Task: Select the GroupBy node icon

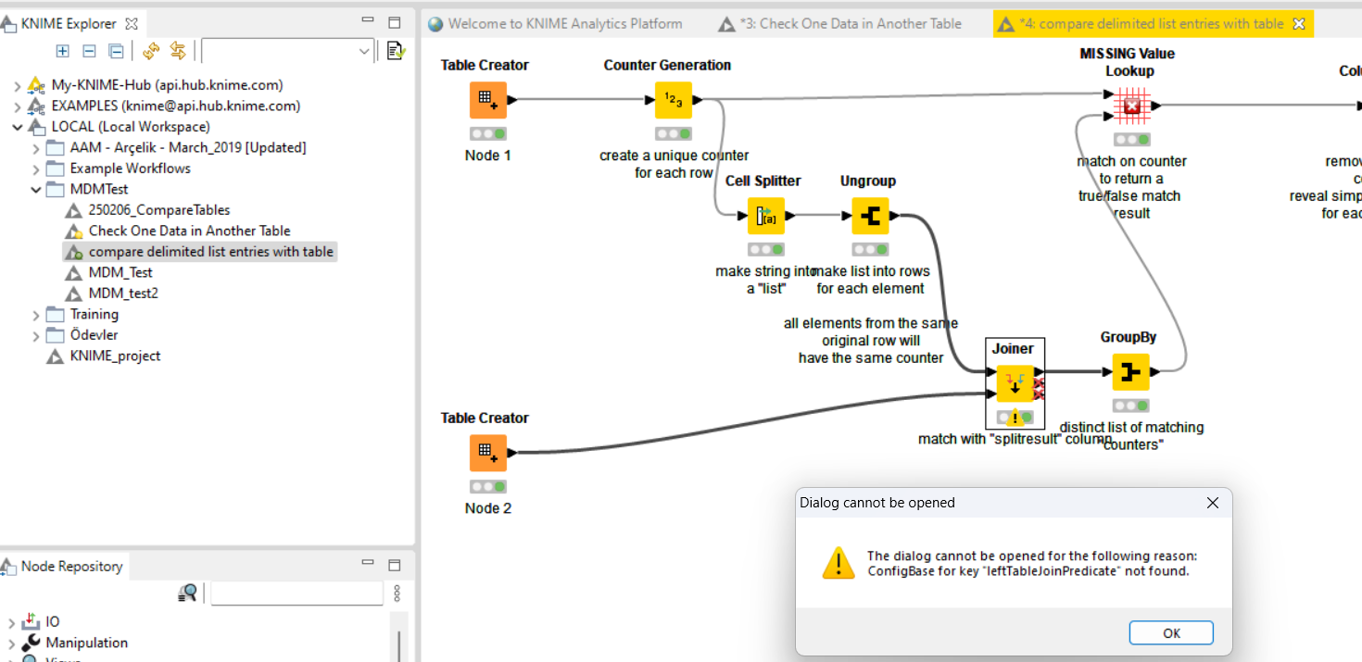Action: tap(1131, 372)
